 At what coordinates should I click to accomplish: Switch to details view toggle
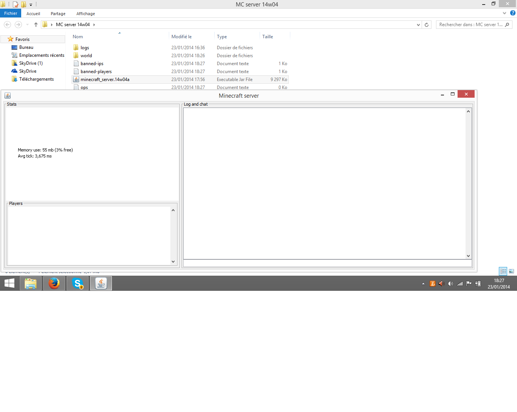click(x=503, y=271)
